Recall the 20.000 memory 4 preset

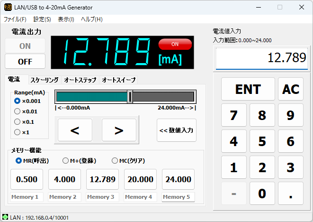140,179
